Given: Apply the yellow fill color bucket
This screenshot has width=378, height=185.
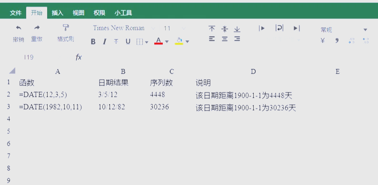Looking at the screenshot, I should [179, 41].
